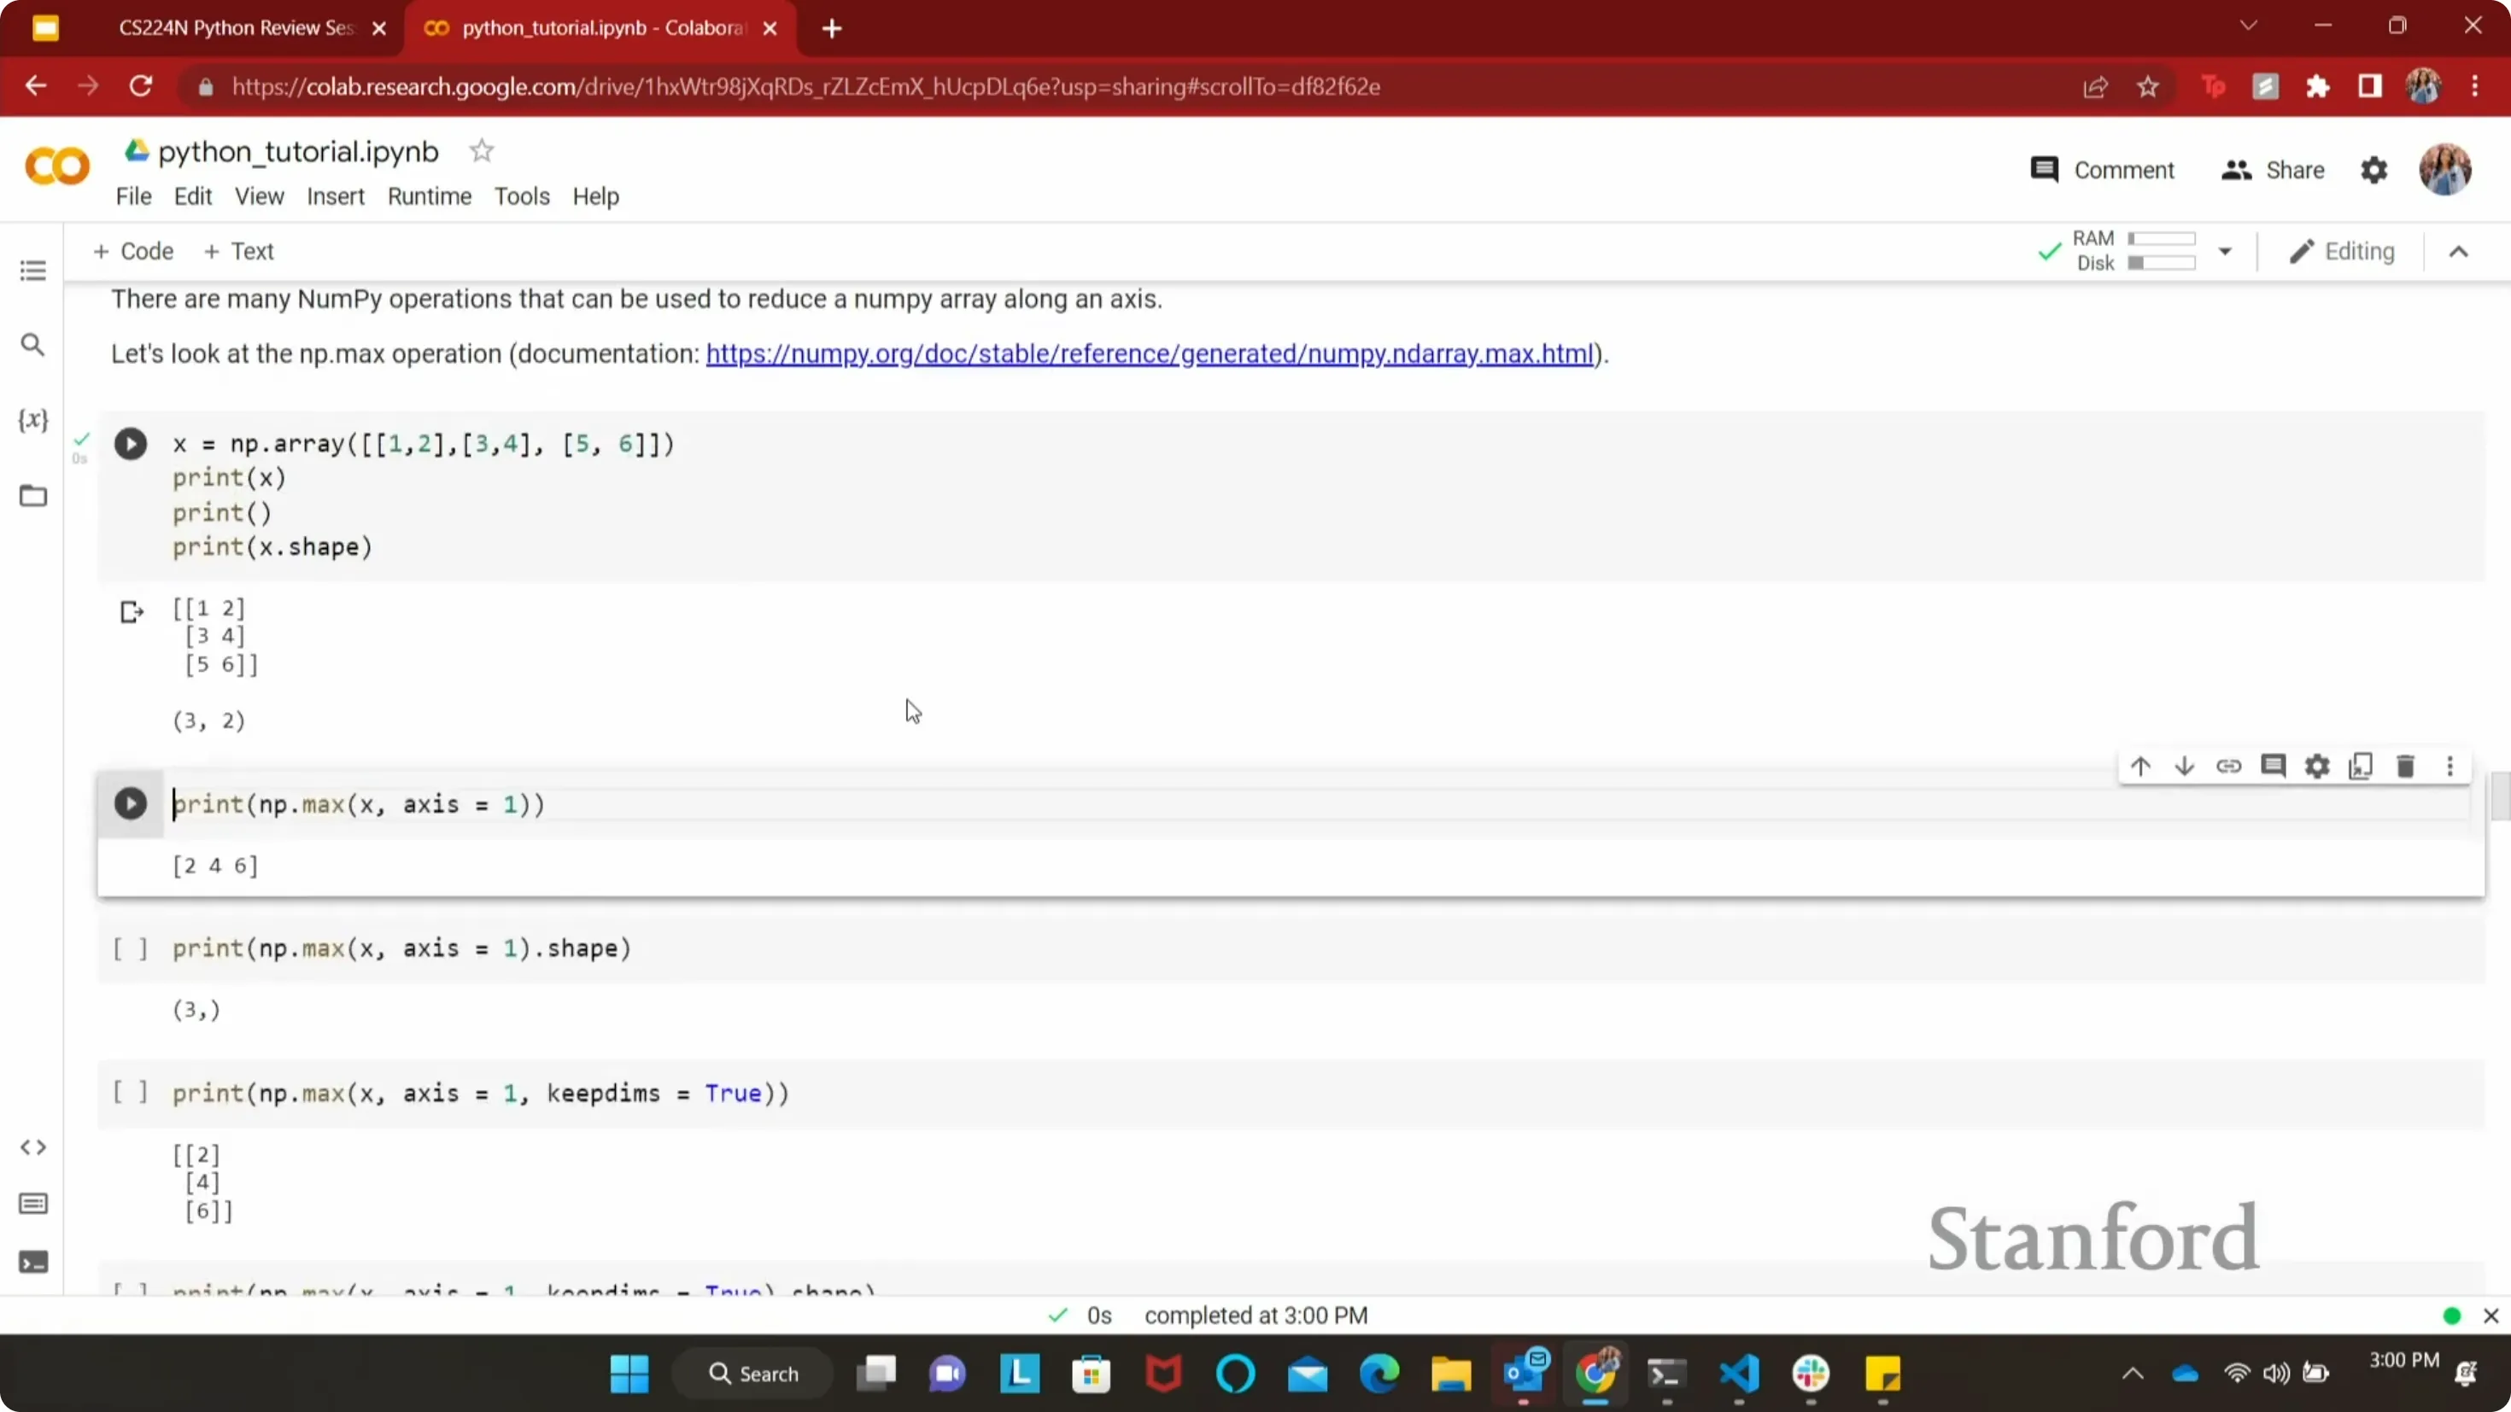2511x1412 pixels.
Task: Copy link to selected cell
Action: [2228, 766]
